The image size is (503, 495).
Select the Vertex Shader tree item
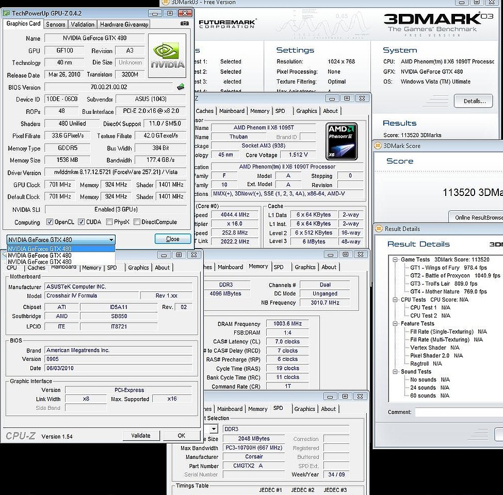(x=435, y=348)
